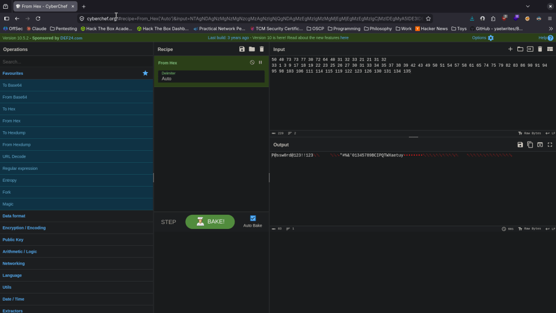Load a saved recipe via folder icon
Viewport: 556px width, 313px height.
tap(252, 49)
